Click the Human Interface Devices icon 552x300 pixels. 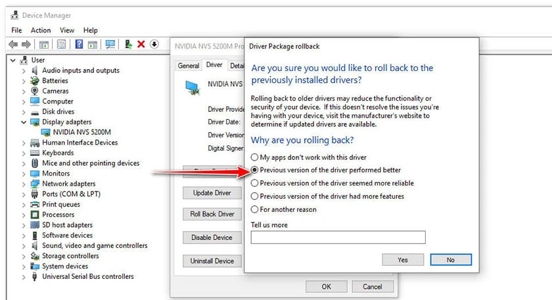coord(34,143)
